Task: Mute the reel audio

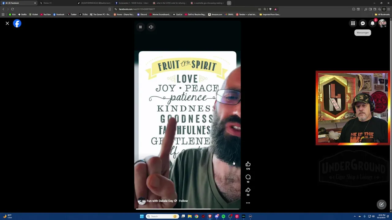Action: pyautogui.click(x=151, y=27)
